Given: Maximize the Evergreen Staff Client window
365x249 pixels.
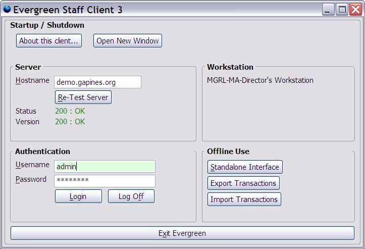Looking at the screenshot, I should point(342,10).
